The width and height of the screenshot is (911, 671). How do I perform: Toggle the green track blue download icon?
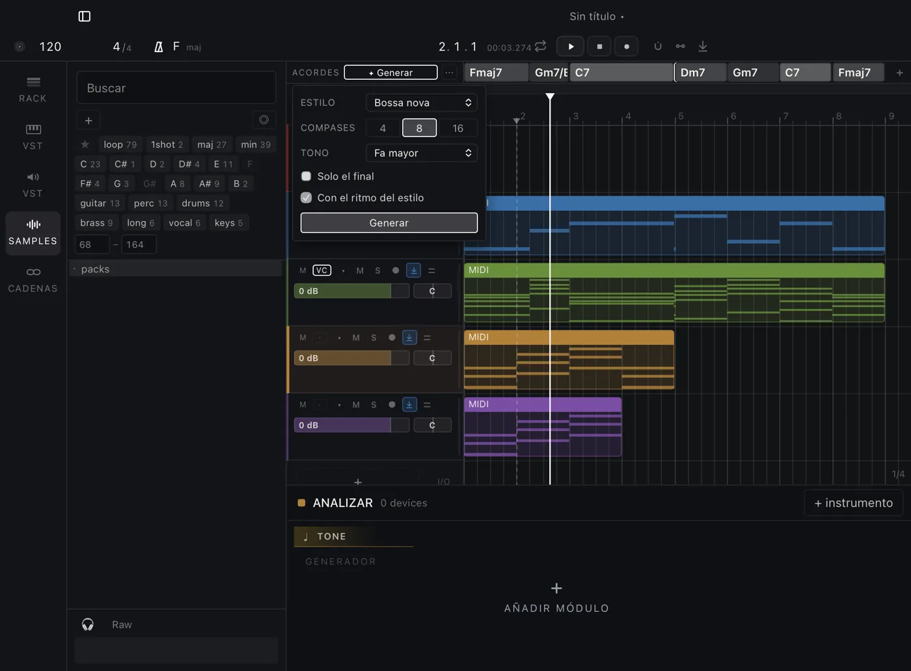coord(413,270)
